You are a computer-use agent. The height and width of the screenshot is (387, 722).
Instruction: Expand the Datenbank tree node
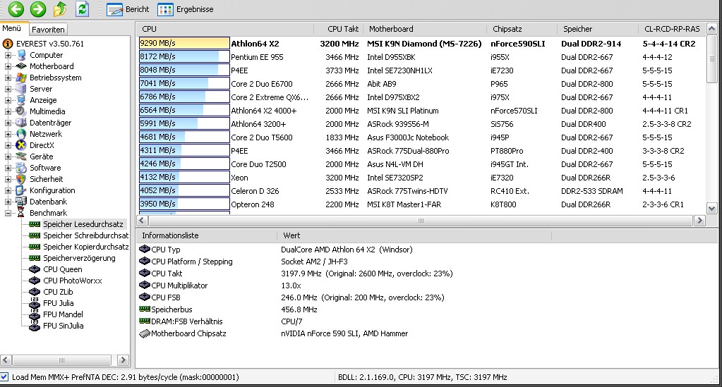point(8,202)
